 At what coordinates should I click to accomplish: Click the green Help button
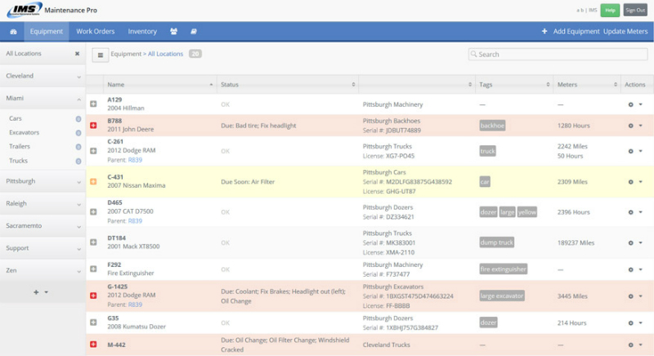(609, 10)
